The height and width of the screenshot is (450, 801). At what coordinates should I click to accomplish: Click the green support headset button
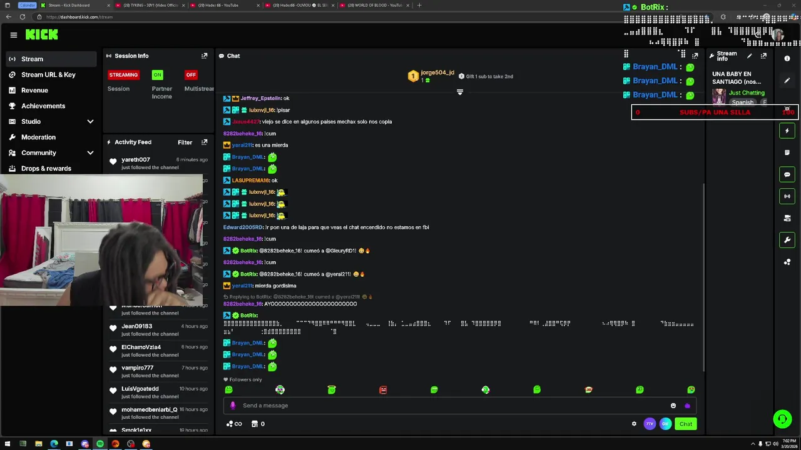(x=782, y=419)
